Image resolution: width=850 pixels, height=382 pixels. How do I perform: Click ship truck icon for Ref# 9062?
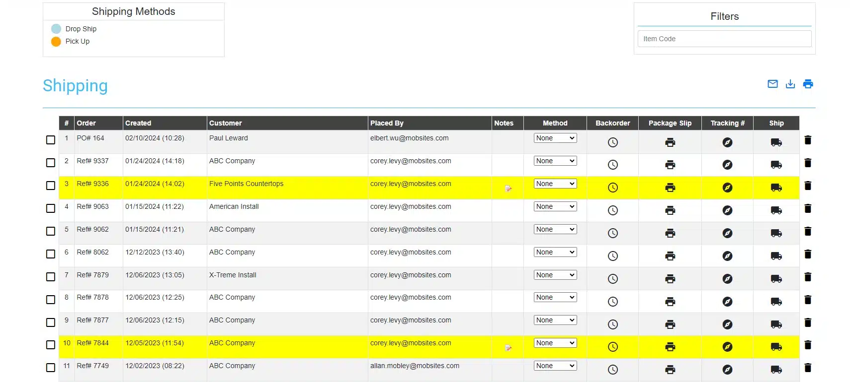[776, 233]
